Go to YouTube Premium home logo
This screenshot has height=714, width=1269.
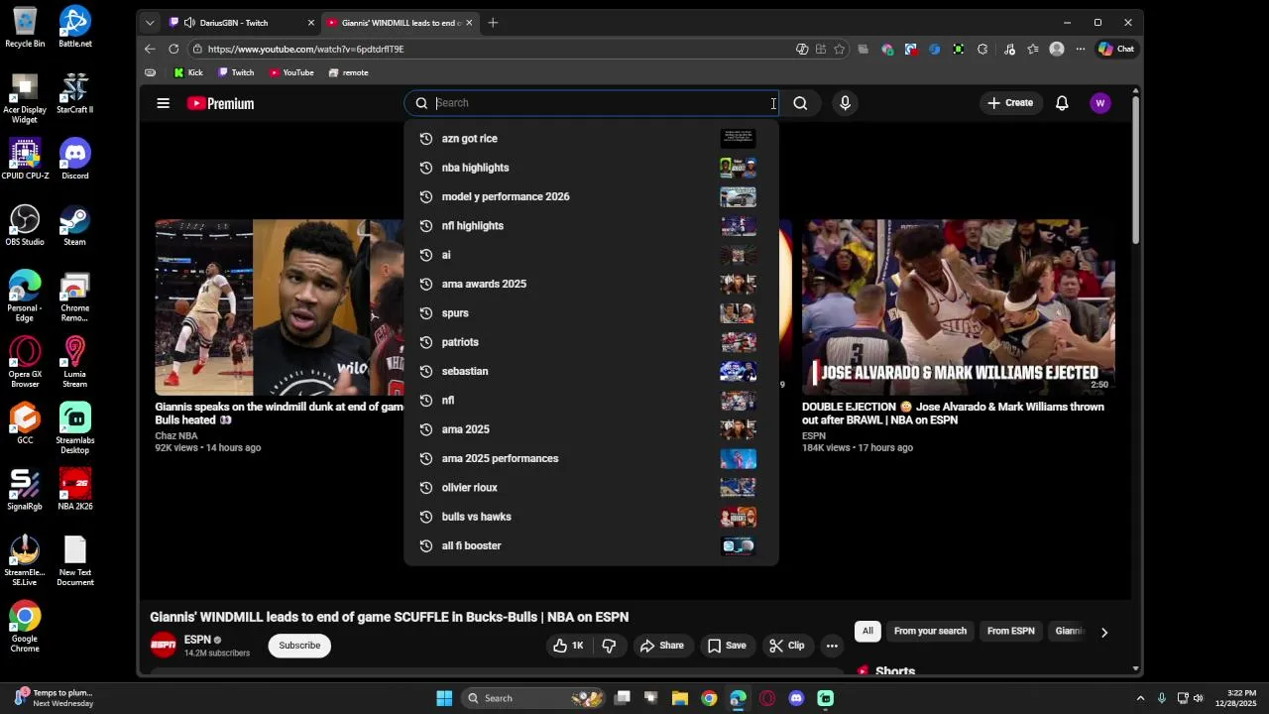[221, 103]
